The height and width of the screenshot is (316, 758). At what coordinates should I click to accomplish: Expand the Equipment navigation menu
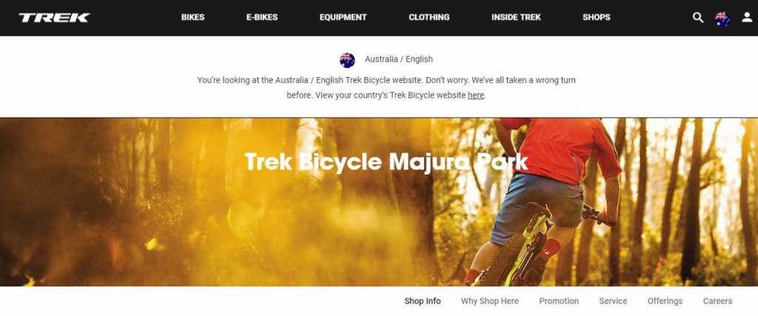[343, 18]
